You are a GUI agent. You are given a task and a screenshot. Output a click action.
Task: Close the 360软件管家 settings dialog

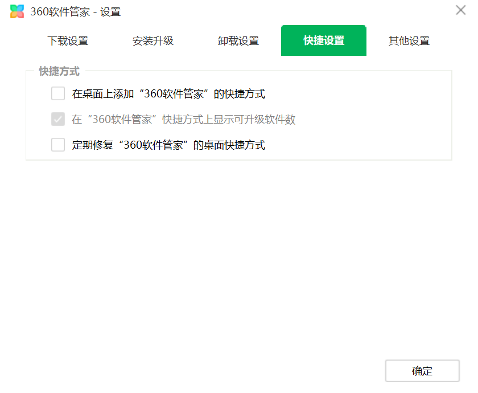pos(460,10)
